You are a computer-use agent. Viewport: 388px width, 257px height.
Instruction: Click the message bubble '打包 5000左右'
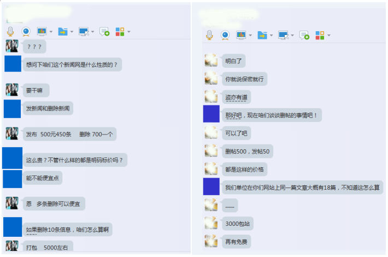click(x=48, y=246)
